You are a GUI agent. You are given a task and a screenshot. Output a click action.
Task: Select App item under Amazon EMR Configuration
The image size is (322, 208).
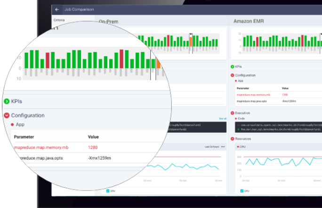pyautogui.click(x=240, y=81)
